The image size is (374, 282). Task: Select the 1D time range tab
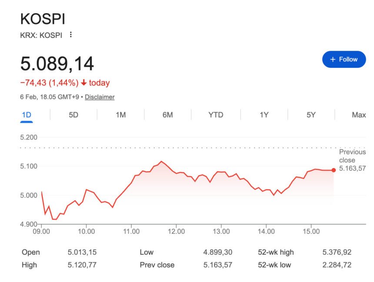coord(27,115)
